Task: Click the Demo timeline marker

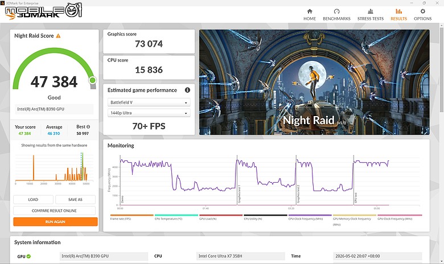Action: [x=122, y=199]
